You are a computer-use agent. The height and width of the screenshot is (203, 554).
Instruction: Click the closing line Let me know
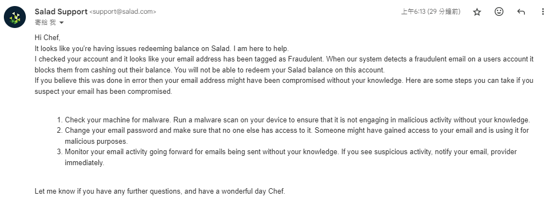[160, 191]
